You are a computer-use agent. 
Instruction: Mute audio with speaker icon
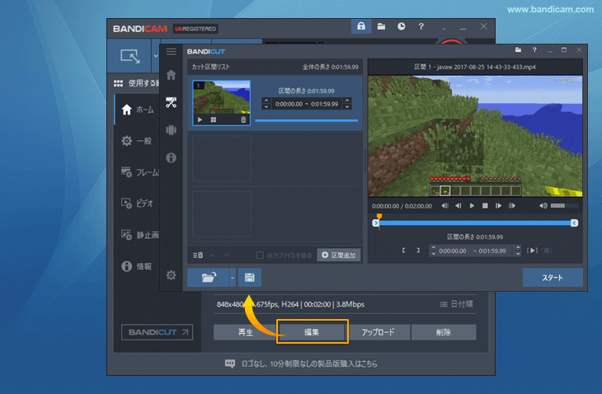[x=543, y=205]
